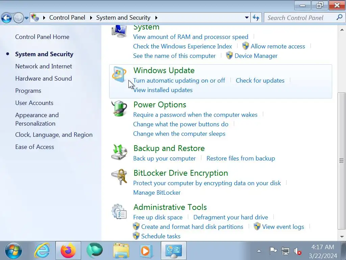The image size is (346, 260).
Task: Launch Internet Explorer from the taskbar
Action: (42, 251)
